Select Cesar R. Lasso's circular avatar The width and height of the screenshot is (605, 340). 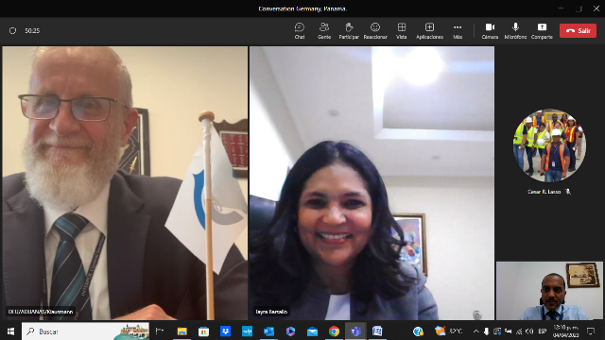click(549, 145)
